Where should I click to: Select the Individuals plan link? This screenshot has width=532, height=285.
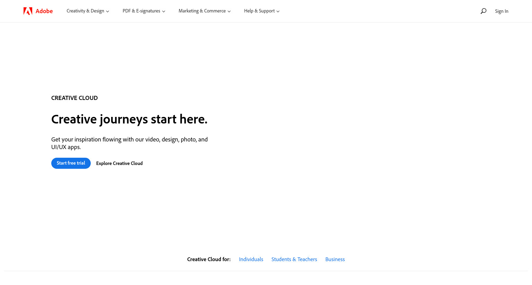click(x=251, y=259)
